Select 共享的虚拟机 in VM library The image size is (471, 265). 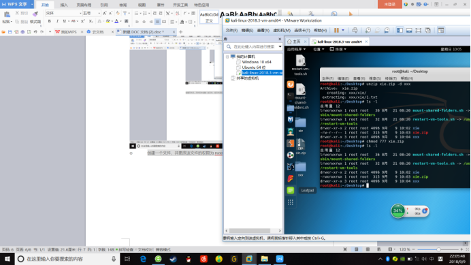click(247, 78)
